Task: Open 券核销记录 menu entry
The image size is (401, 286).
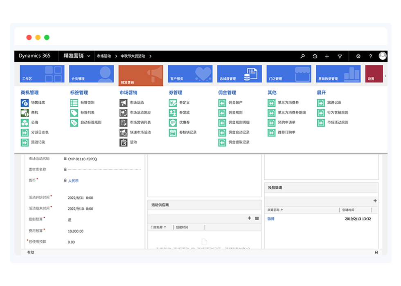Action: point(187,132)
